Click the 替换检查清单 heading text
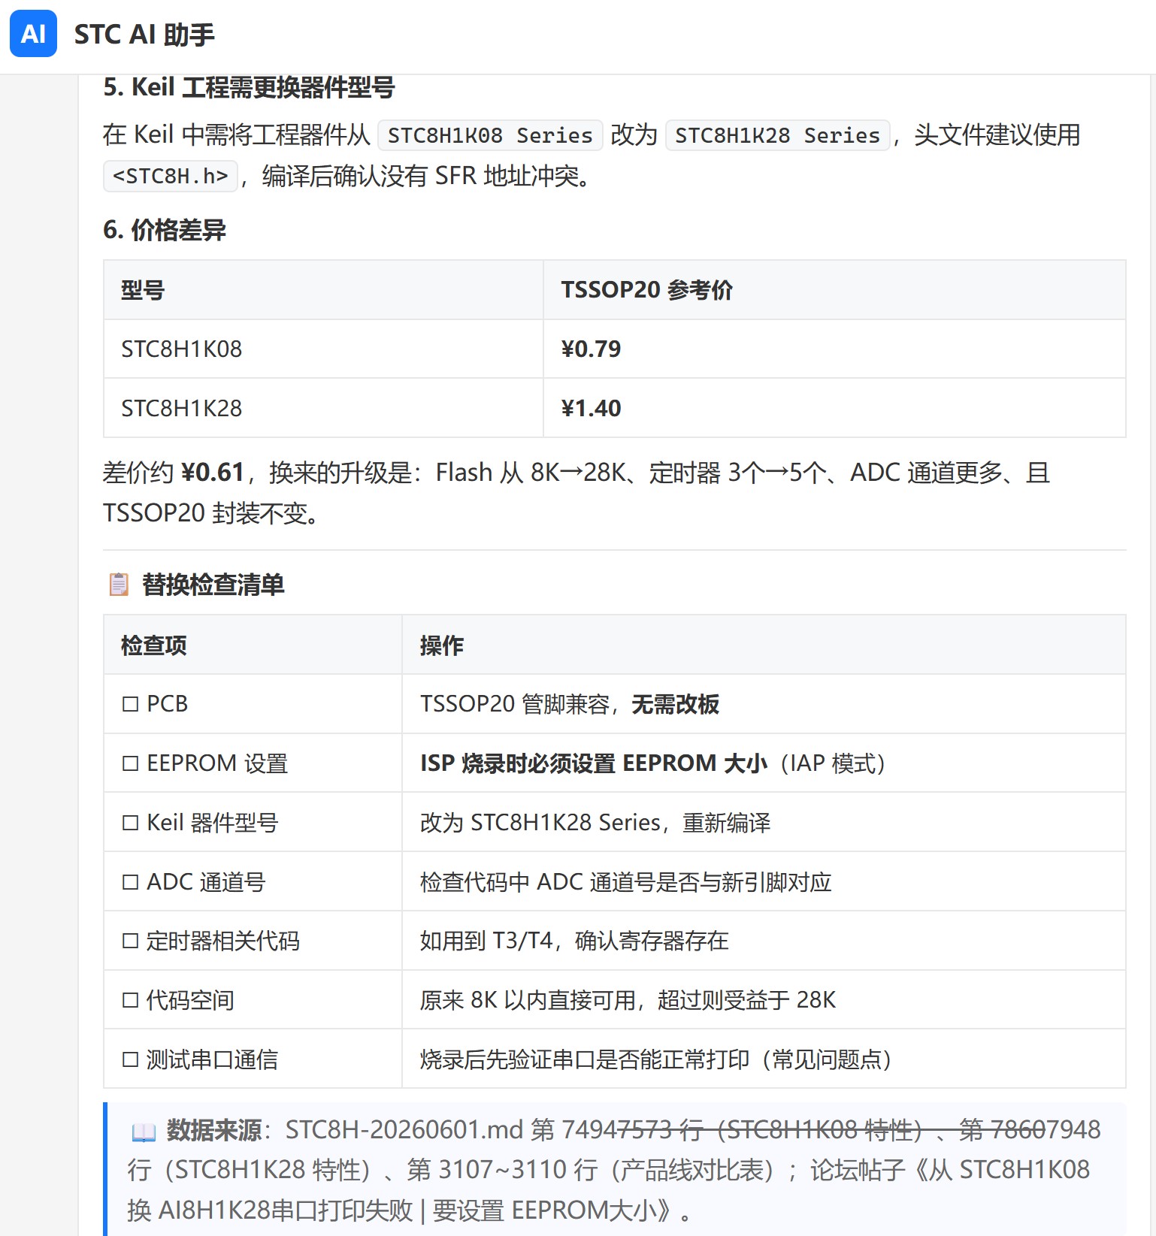1156x1236 pixels. (213, 585)
